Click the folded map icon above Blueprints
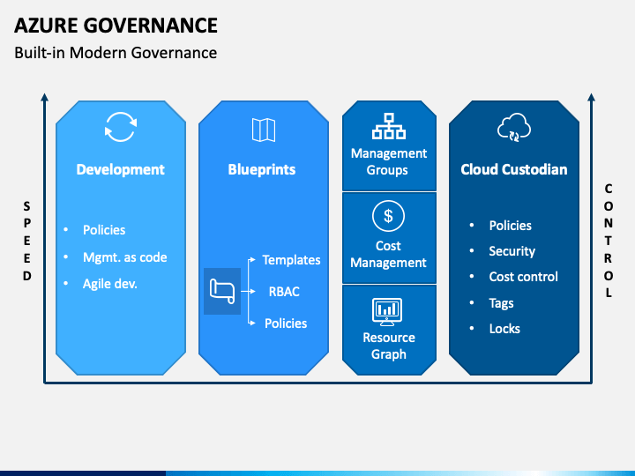This screenshot has height=476, width=635. click(264, 130)
